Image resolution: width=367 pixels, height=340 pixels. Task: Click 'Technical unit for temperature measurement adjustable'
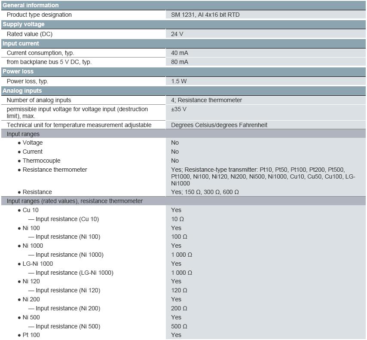tap(79, 125)
